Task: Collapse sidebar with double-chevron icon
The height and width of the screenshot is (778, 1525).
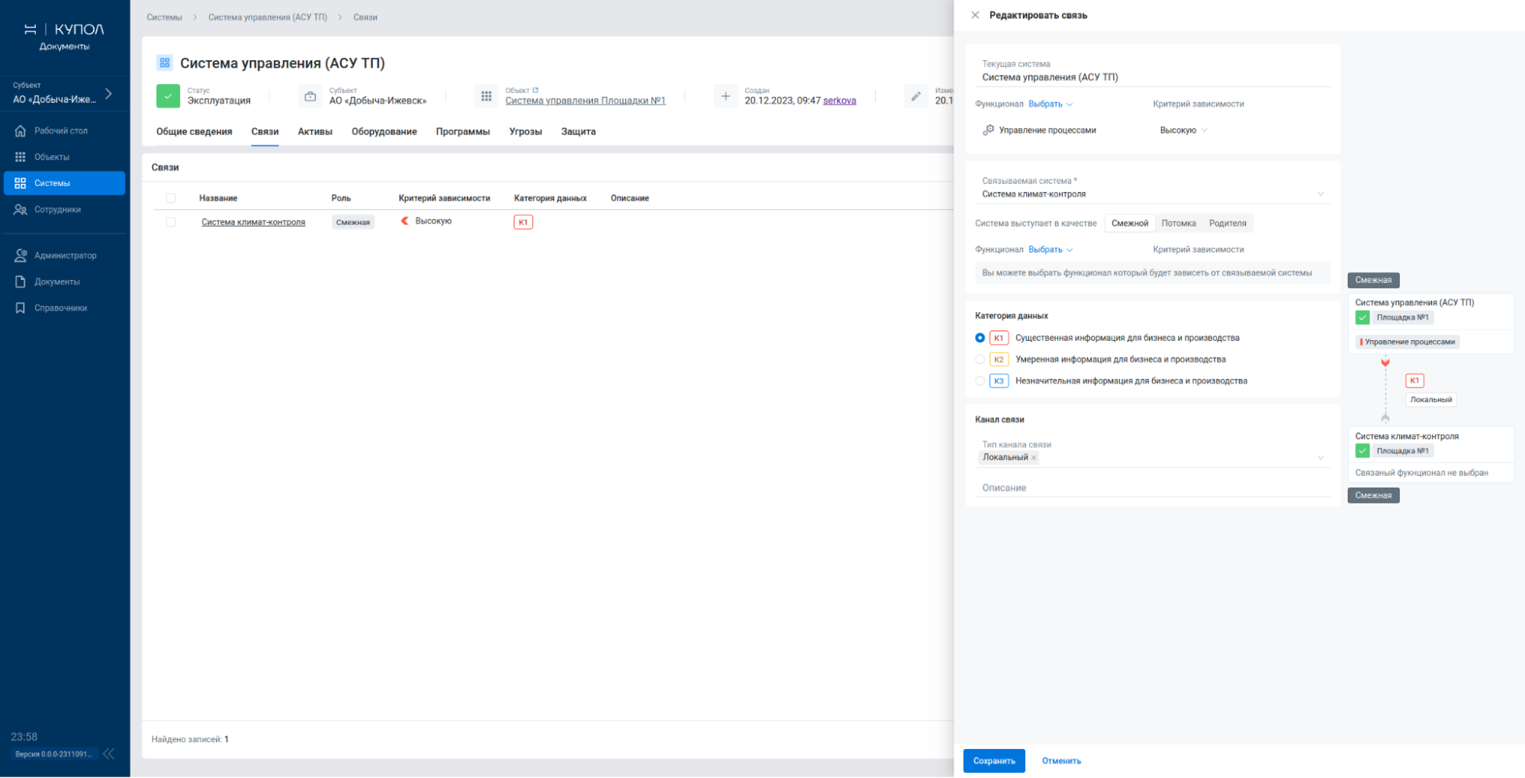Action: click(109, 754)
